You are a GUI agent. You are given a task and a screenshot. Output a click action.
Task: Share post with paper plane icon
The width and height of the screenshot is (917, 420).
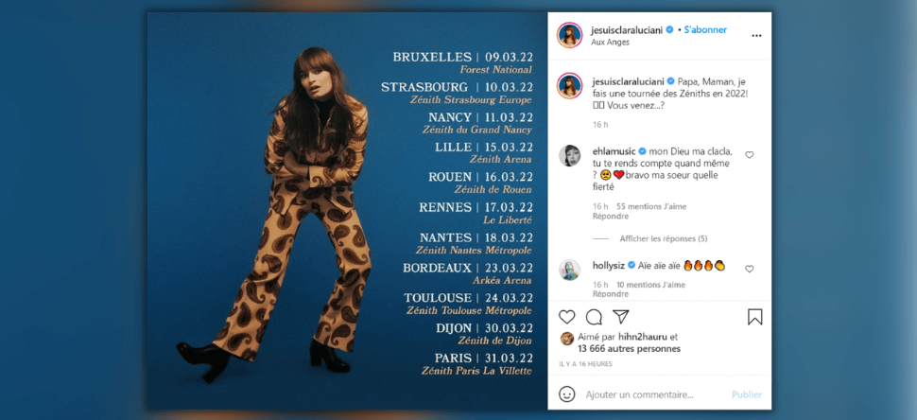tap(620, 317)
